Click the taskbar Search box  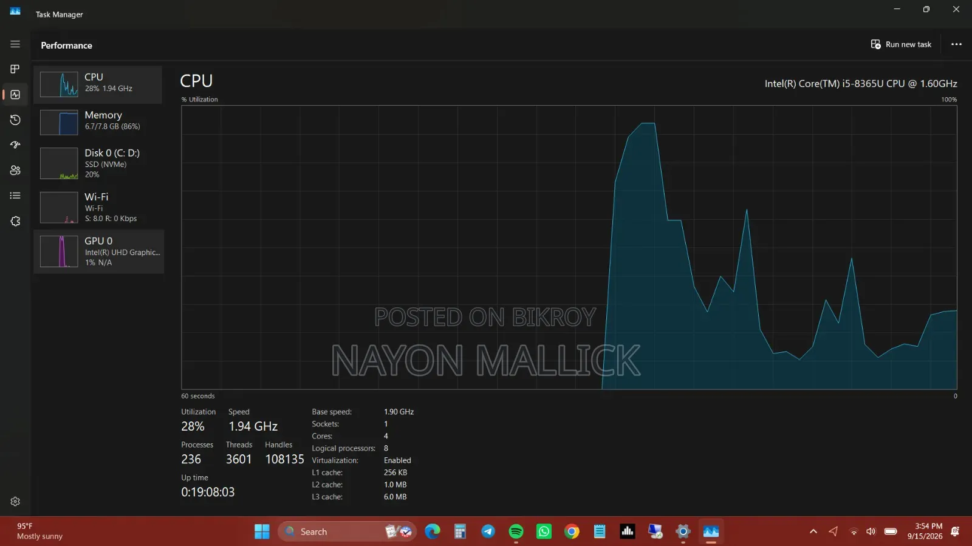(347, 531)
